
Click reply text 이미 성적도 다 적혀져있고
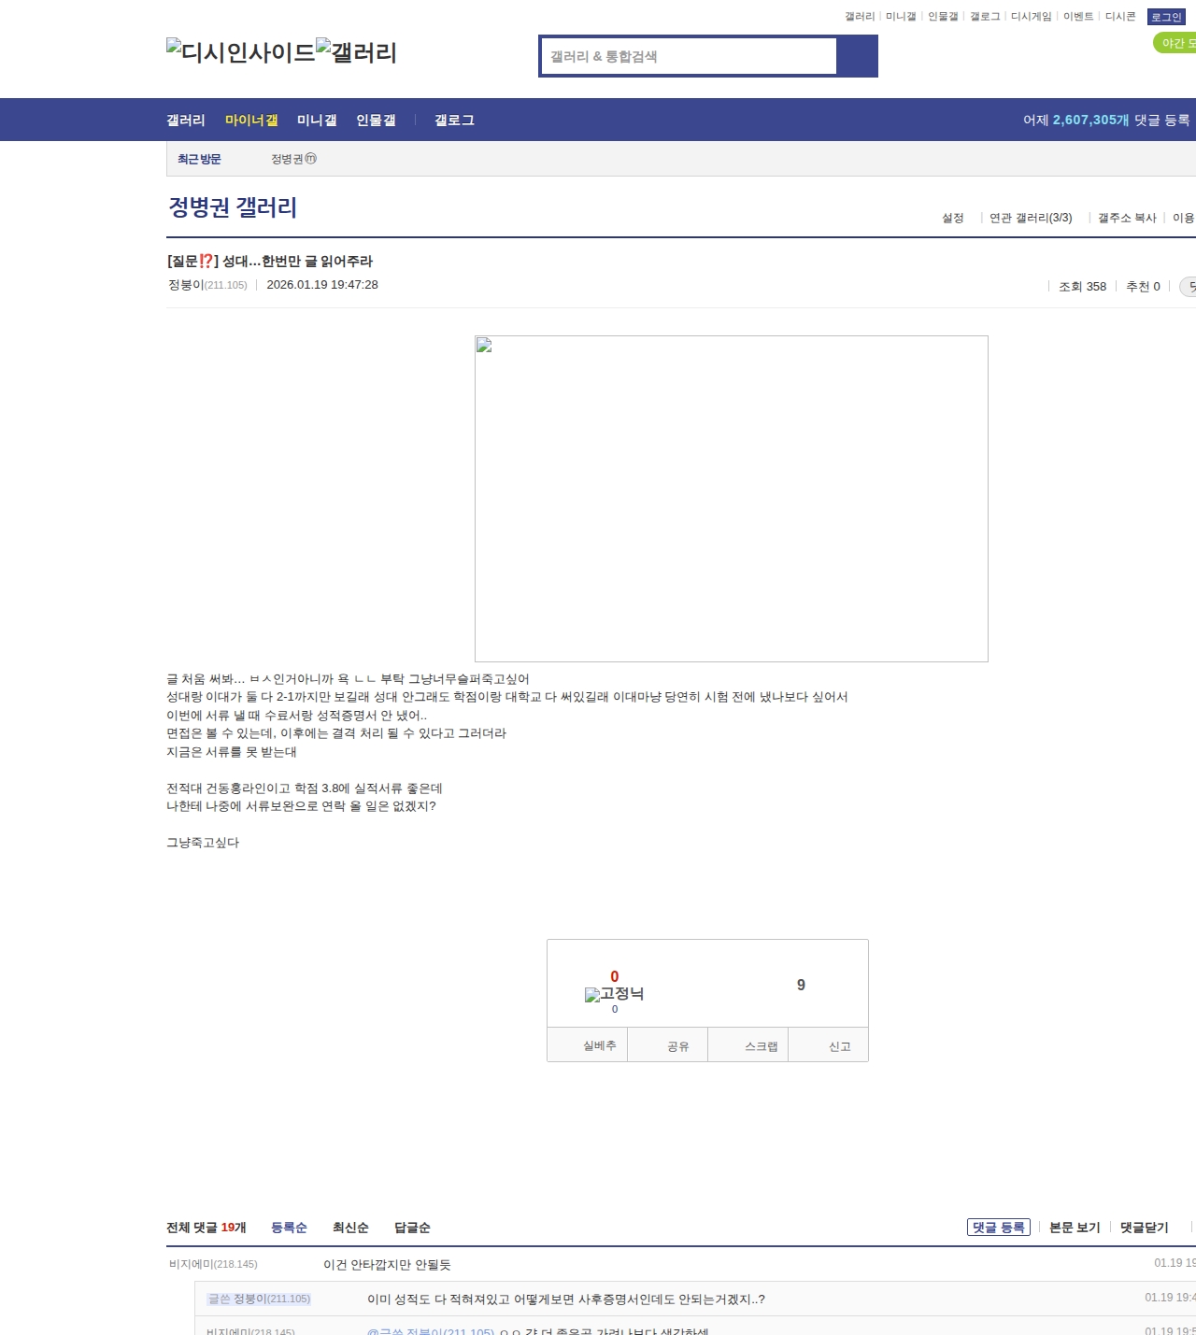566,1299
